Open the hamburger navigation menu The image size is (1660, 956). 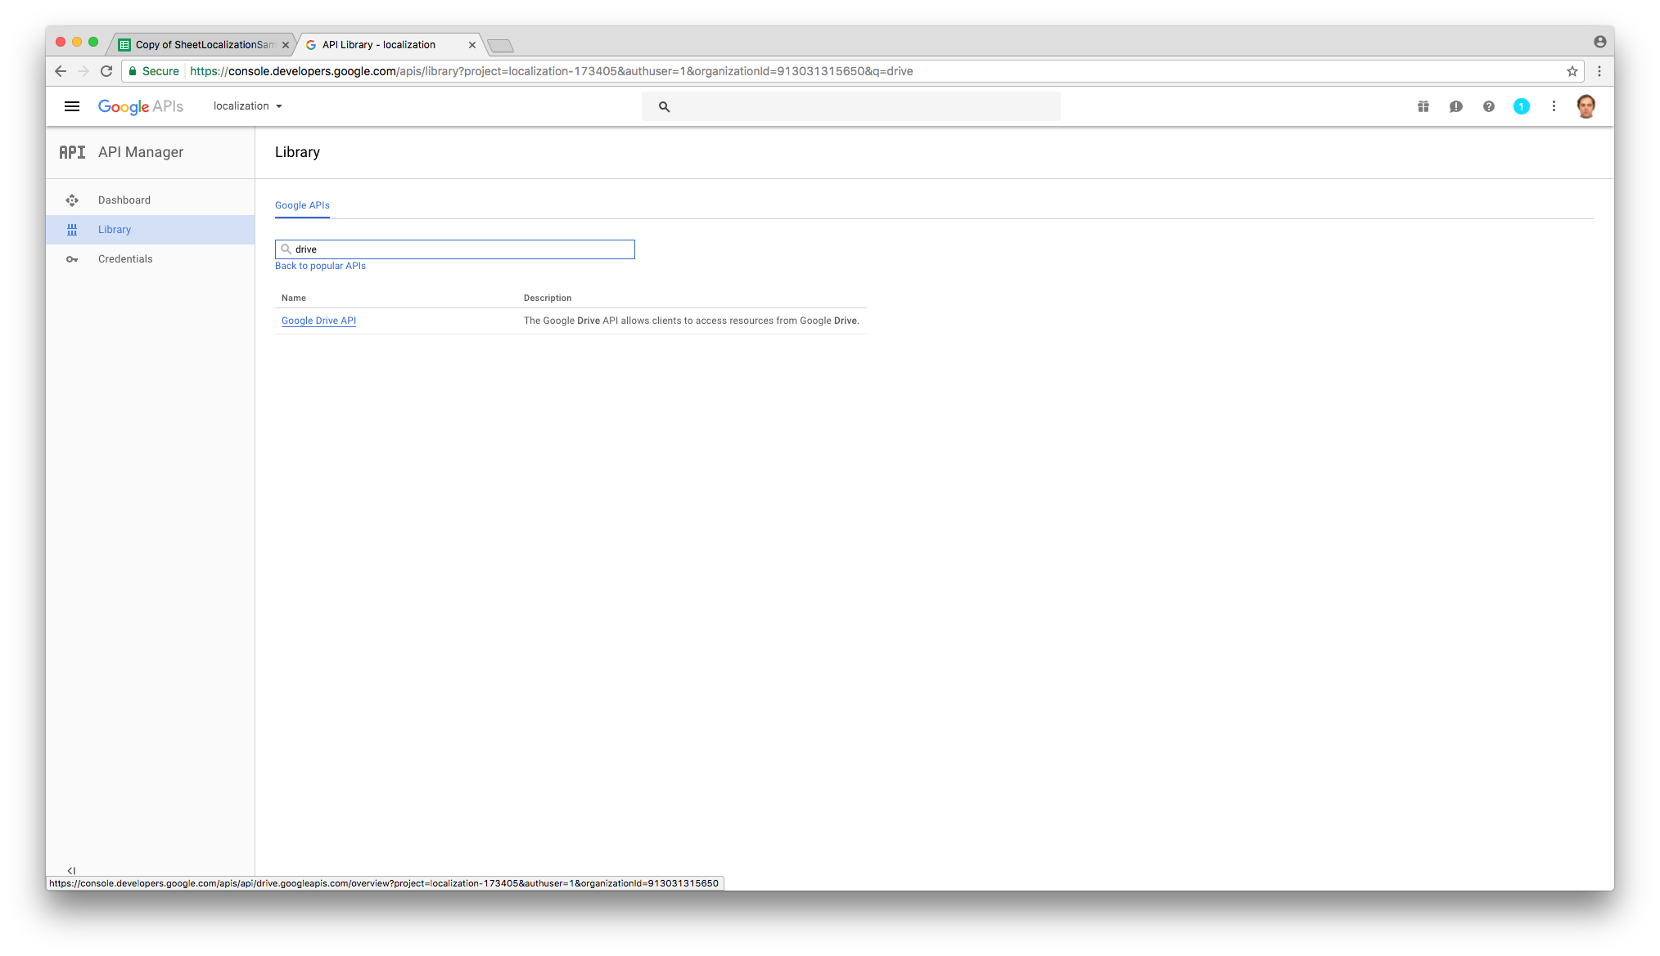(x=72, y=106)
